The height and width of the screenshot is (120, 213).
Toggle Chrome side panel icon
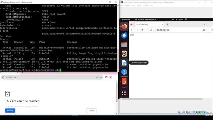coord(106,77)
